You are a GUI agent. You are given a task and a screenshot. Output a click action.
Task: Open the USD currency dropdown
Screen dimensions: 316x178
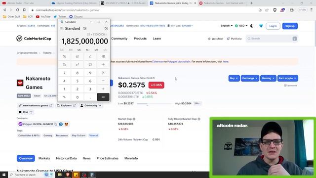[x=241, y=26]
